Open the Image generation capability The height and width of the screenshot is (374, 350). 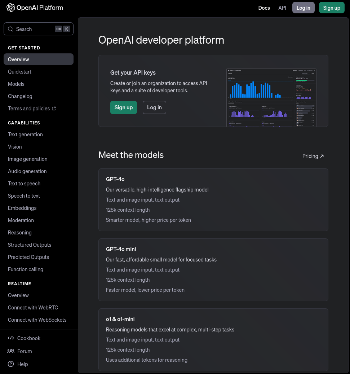click(27, 159)
